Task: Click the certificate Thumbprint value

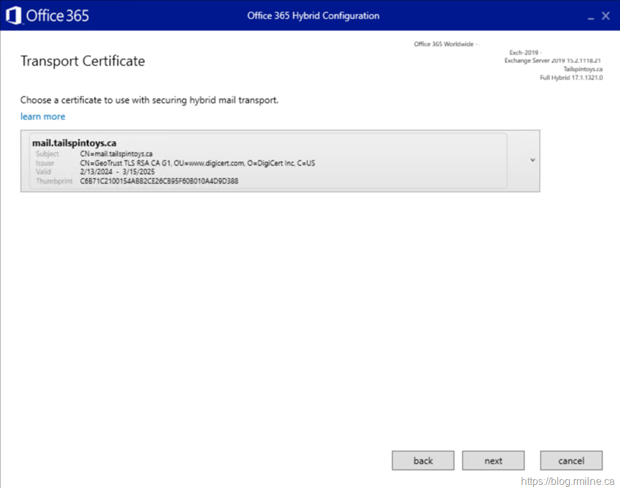Action: pyautogui.click(x=159, y=181)
